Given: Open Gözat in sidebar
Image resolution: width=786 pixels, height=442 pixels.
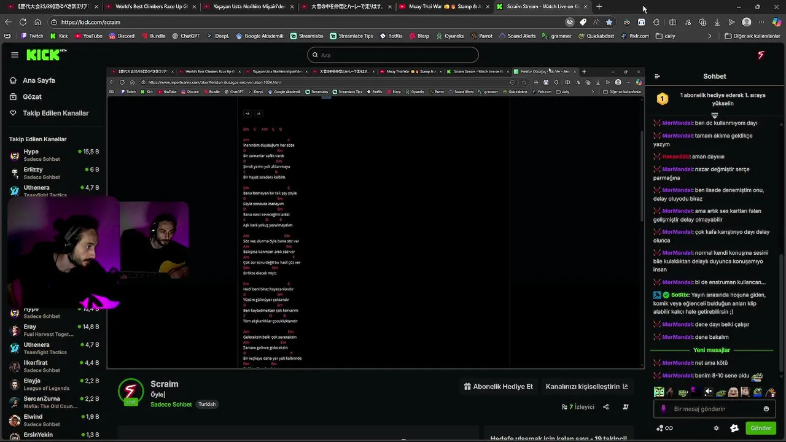Looking at the screenshot, I should [26, 97].
